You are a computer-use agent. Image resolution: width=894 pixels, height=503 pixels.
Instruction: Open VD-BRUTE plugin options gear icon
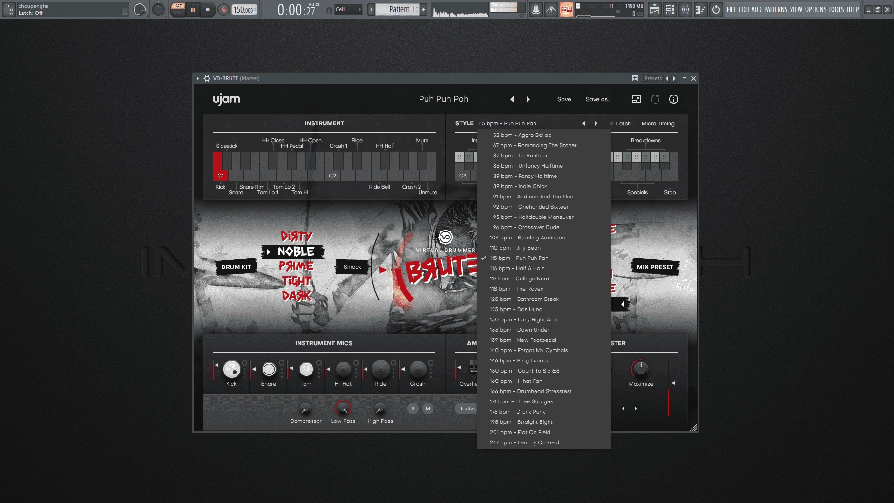(207, 78)
